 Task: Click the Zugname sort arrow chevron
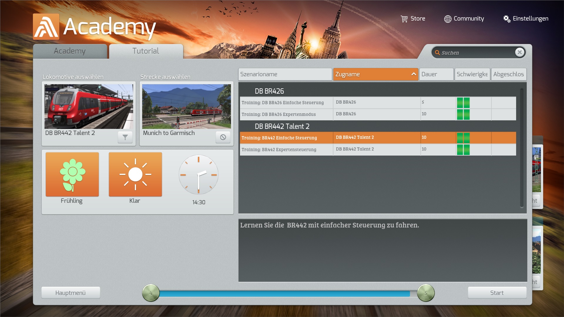(414, 74)
